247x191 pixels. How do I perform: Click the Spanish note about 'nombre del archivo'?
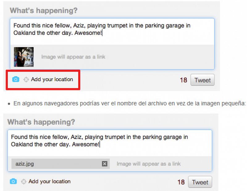[129, 103]
